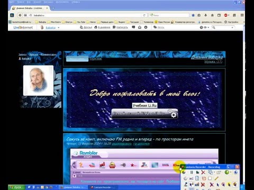The height and width of the screenshot is (190, 254).
Task: Select the basket-shaped radio station icon
Action: tap(112, 165)
